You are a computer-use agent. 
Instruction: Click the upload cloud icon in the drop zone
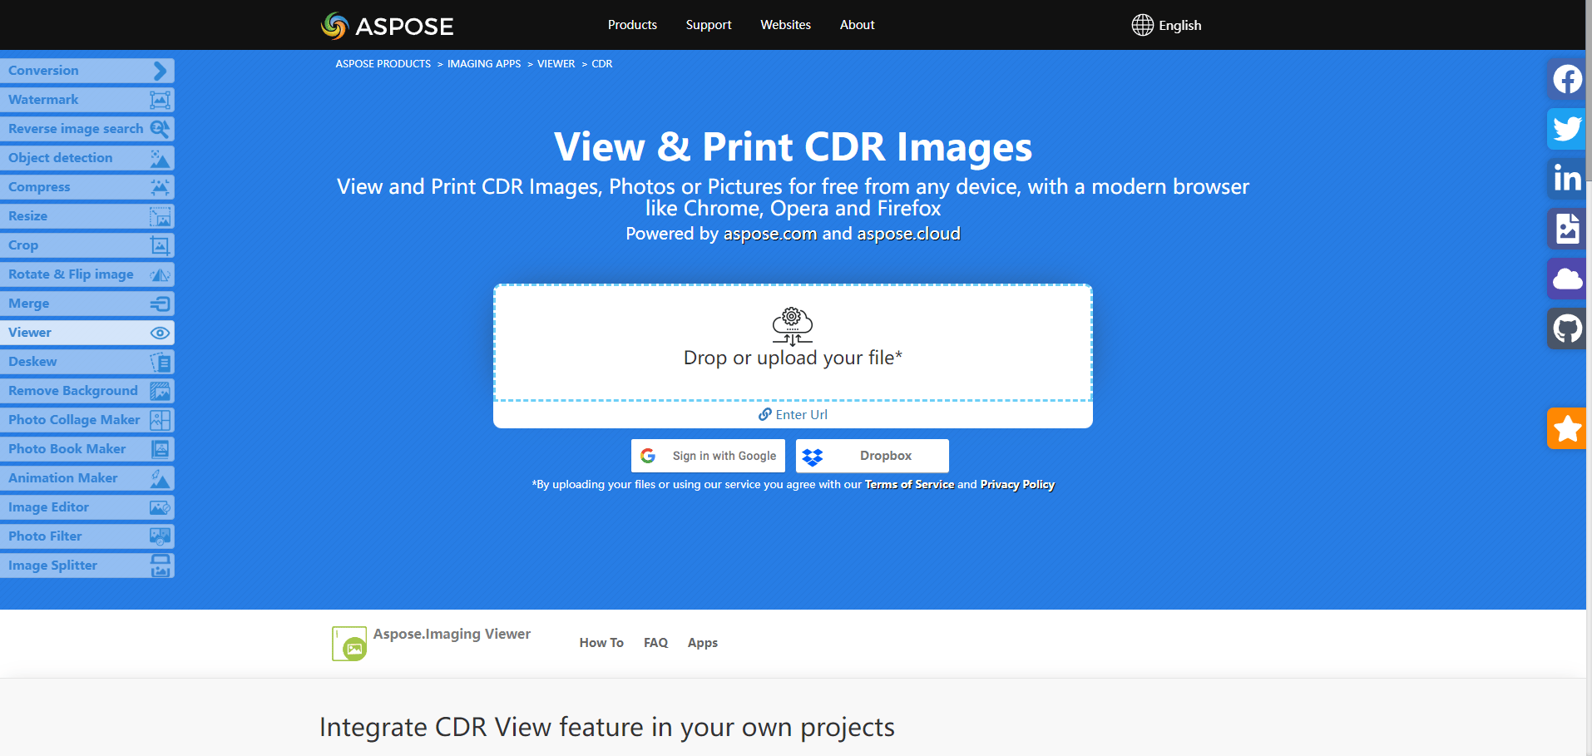click(793, 326)
